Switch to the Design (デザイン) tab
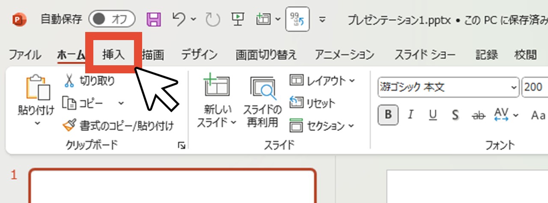This screenshot has width=548, height=203. point(199,55)
